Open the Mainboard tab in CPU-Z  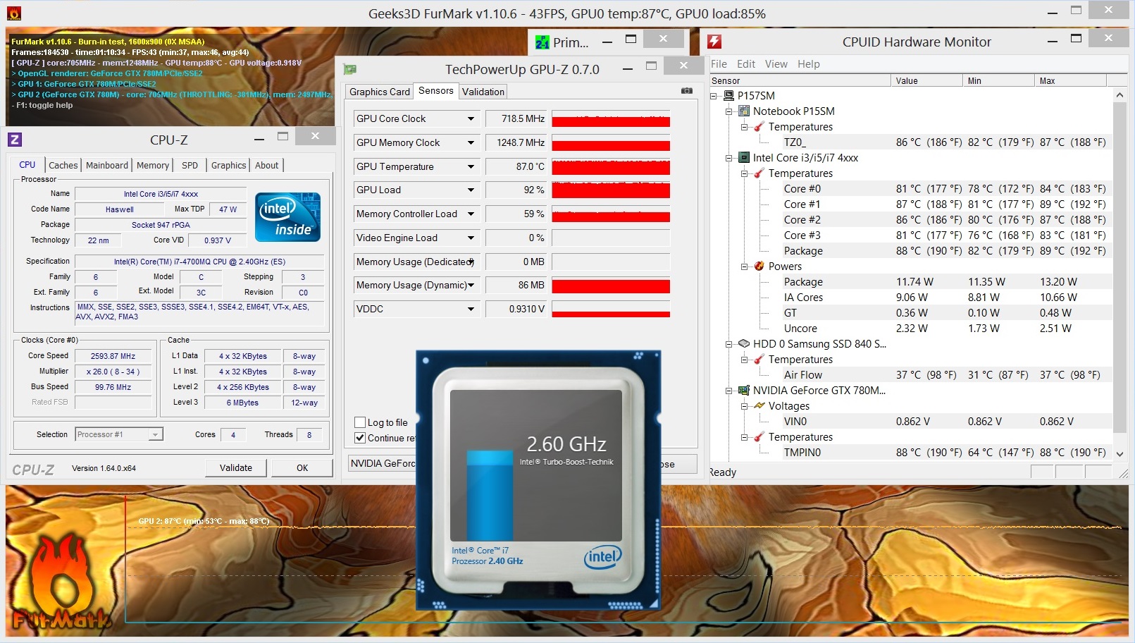point(107,165)
